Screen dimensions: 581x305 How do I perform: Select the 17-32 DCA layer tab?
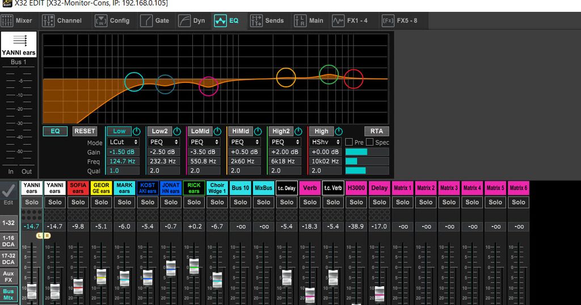tap(9, 259)
